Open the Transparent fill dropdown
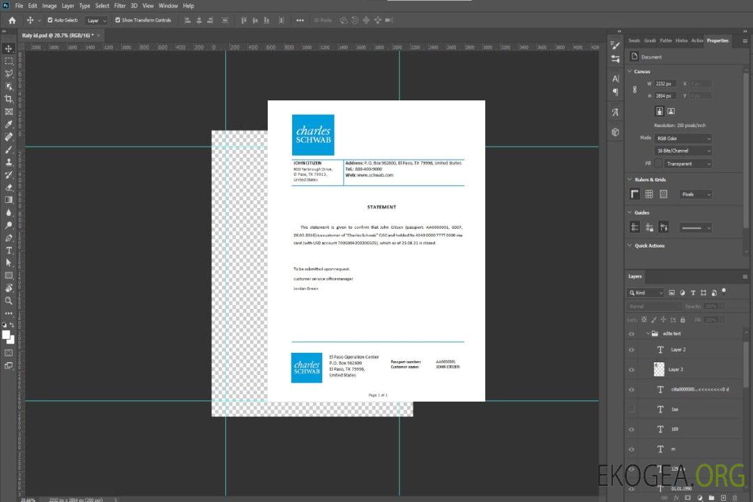The image size is (753, 502). [x=688, y=164]
